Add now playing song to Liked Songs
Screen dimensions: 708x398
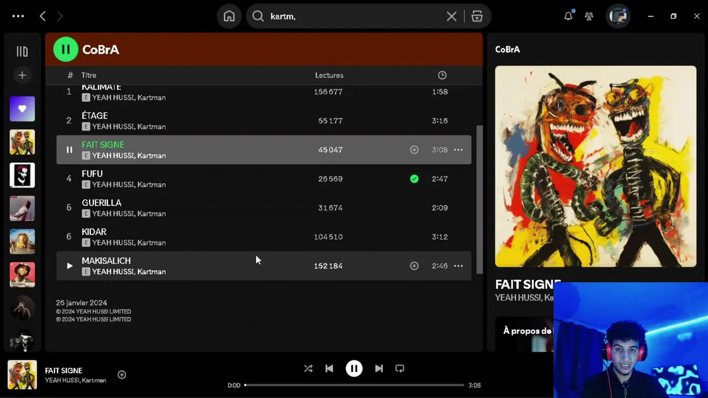(x=122, y=375)
